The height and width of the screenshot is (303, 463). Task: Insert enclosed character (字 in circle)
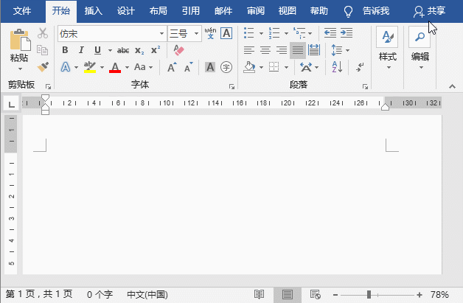click(226, 67)
